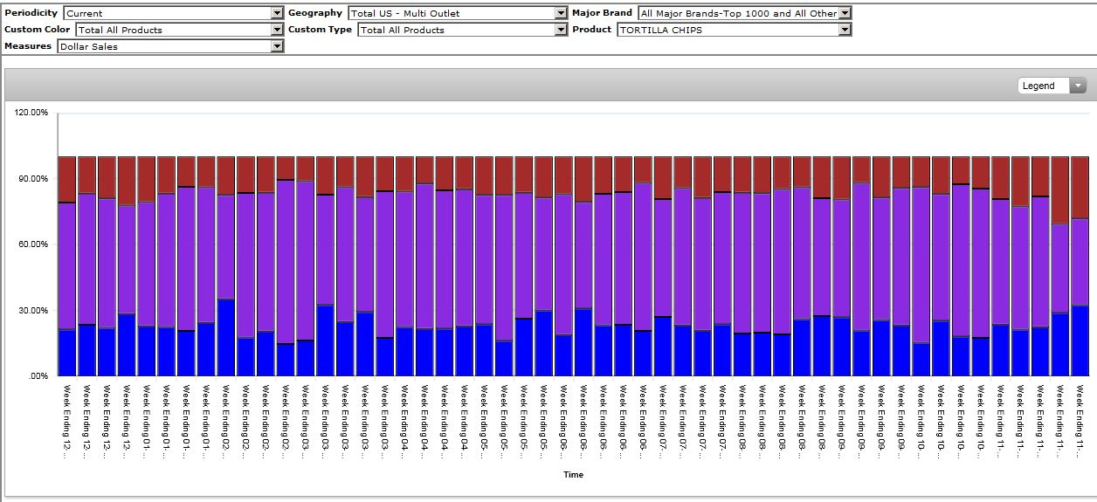Screen dimensions: 1097x502
Task: Click the rightmost Week Ending axis label
Action: (x=1080, y=419)
